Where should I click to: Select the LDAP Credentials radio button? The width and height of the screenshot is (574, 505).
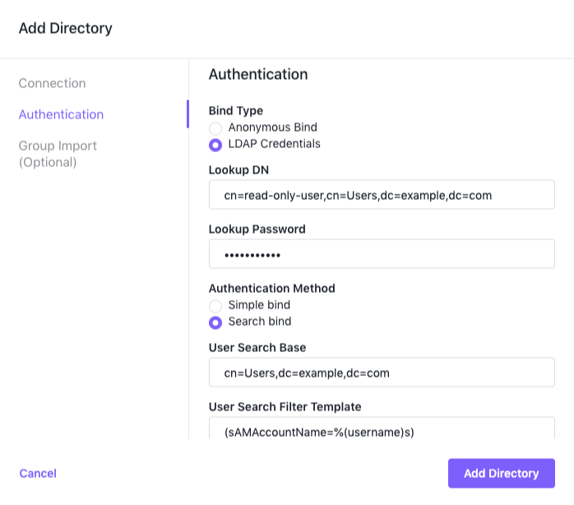pyautogui.click(x=215, y=145)
